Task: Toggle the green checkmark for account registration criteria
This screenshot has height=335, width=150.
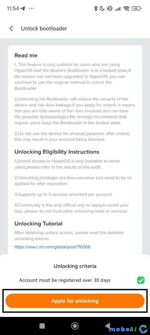Action: 141,280
